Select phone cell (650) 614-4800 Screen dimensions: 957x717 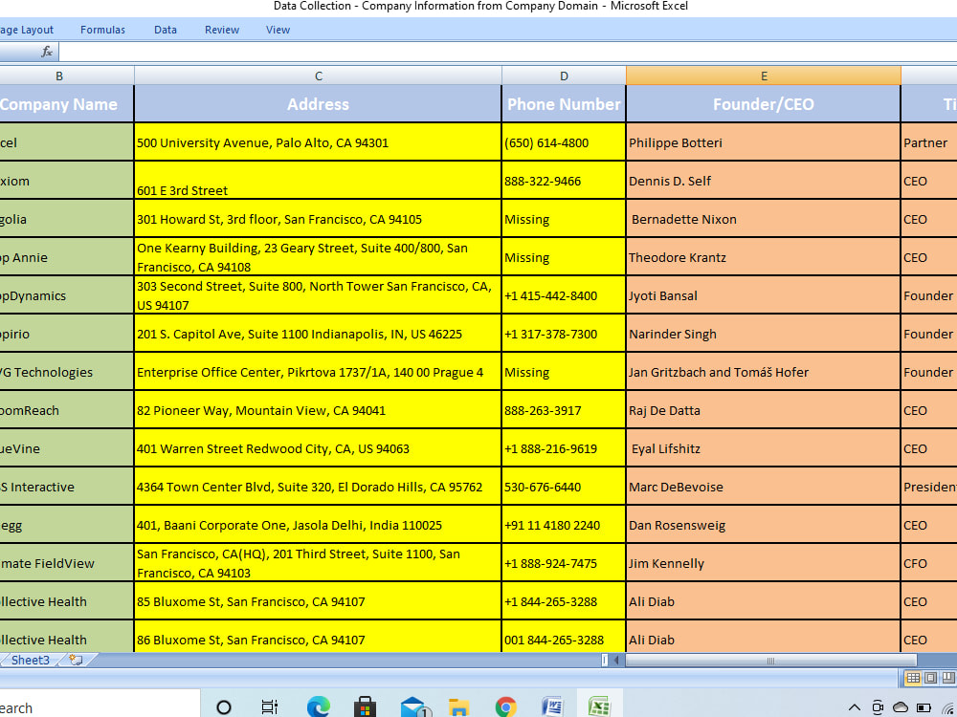pos(564,142)
